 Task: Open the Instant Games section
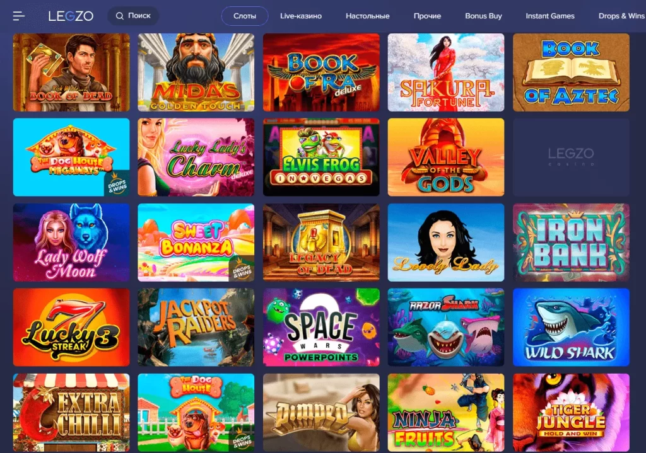[550, 16]
